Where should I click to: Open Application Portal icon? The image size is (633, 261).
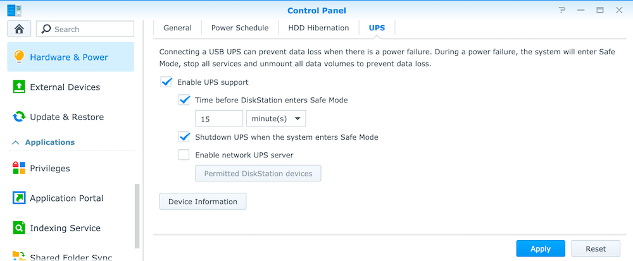point(19,198)
